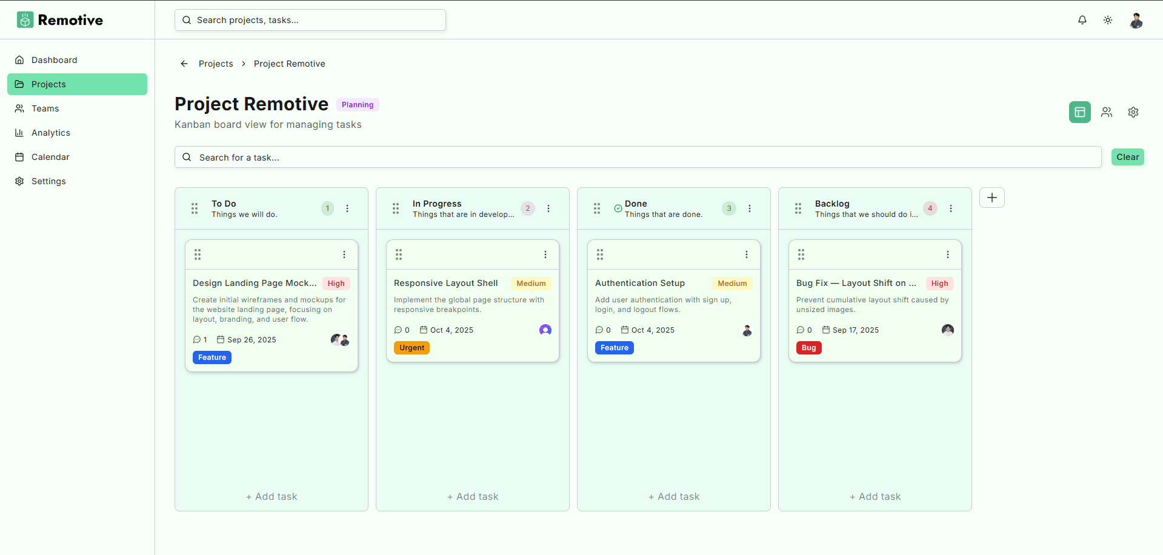Screen dimensions: 1163x555
Task: Open project members icon
Action: (x=1107, y=112)
